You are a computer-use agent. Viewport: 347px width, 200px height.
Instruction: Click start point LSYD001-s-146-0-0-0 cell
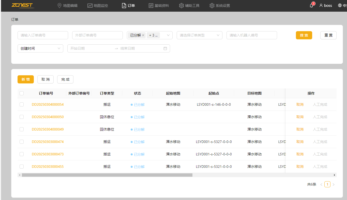pyautogui.click(x=214, y=104)
